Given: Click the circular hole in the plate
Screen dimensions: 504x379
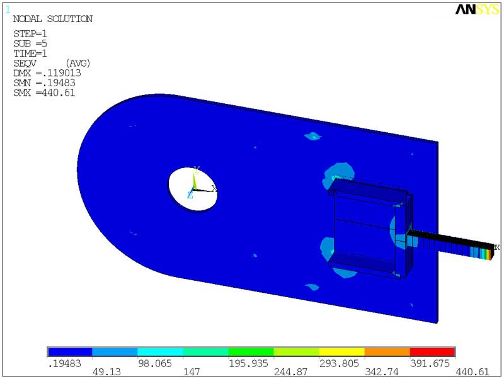Looking at the screenshot, I should point(193,189).
